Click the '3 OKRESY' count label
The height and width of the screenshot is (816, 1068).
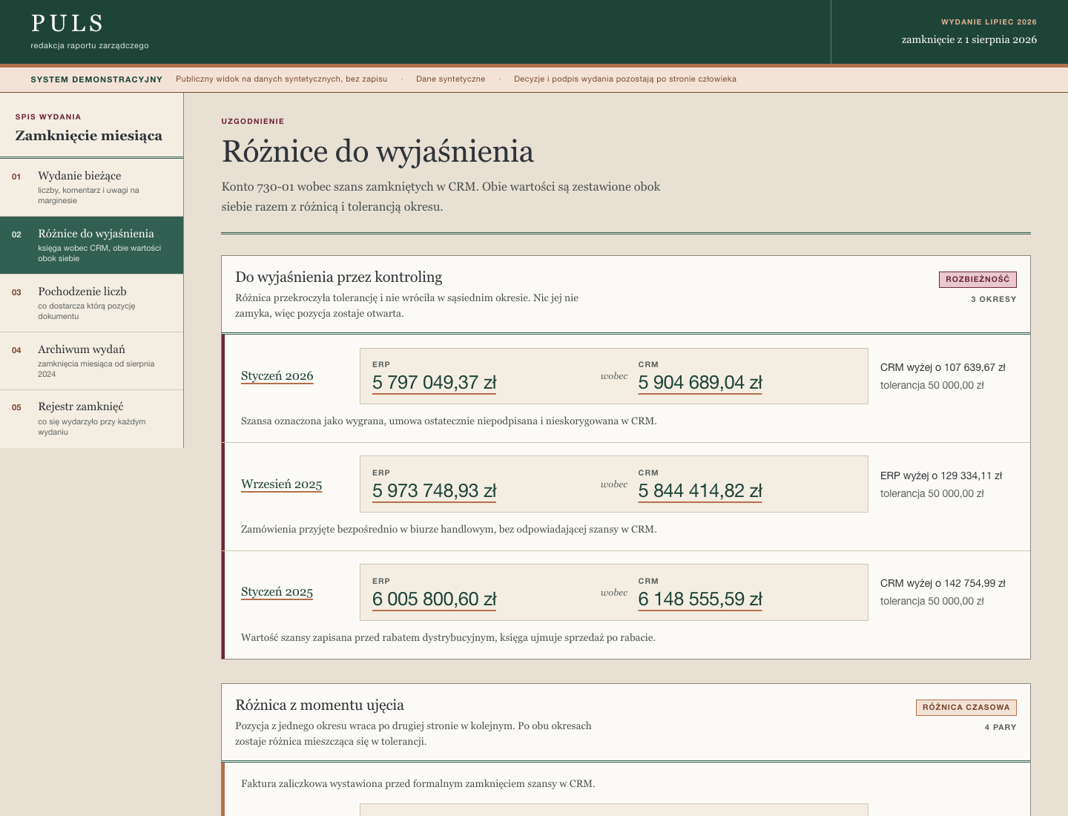[x=994, y=299]
